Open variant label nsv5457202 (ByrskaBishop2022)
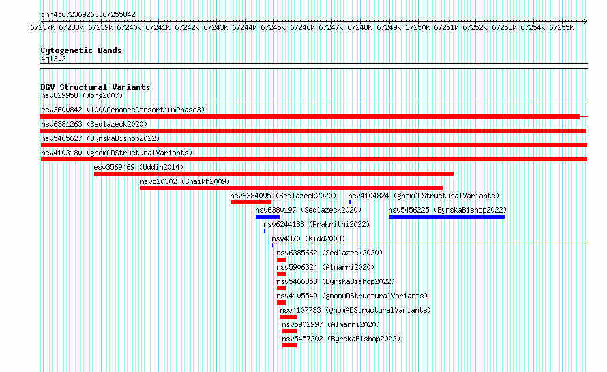 [x=341, y=339]
